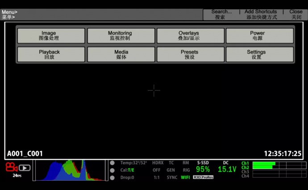
Task: Expand the Overlays submenu
Action: click(190, 36)
